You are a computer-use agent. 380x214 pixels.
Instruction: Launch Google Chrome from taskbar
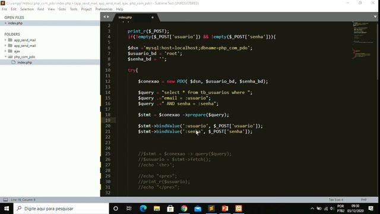(184, 209)
